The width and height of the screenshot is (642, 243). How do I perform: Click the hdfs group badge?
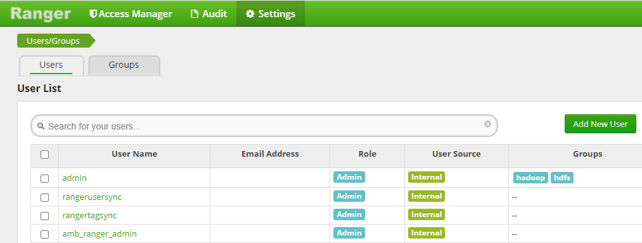(x=562, y=178)
